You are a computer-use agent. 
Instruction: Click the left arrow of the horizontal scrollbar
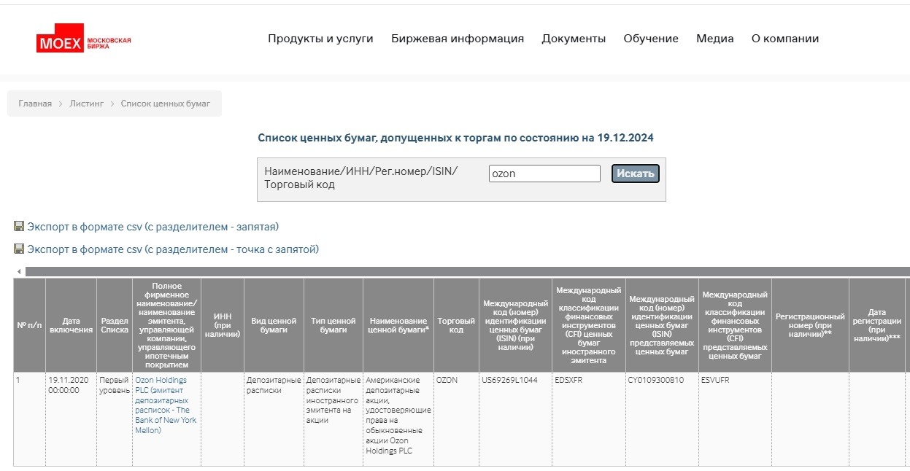[19, 271]
